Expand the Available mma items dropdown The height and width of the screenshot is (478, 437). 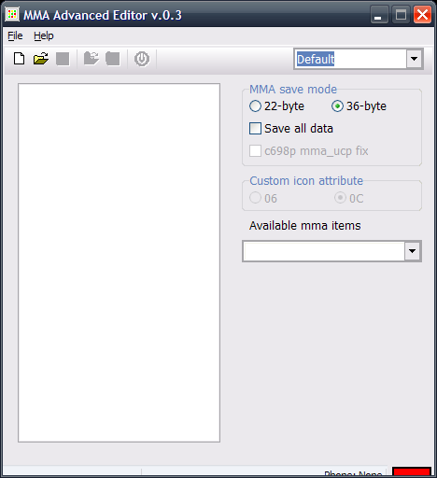[x=413, y=251]
